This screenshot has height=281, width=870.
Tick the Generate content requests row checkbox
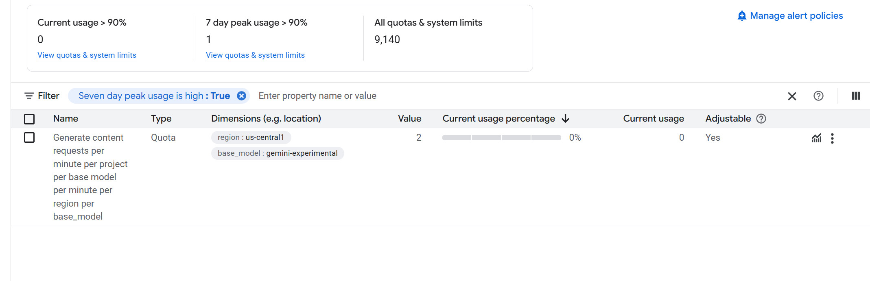pyautogui.click(x=29, y=138)
